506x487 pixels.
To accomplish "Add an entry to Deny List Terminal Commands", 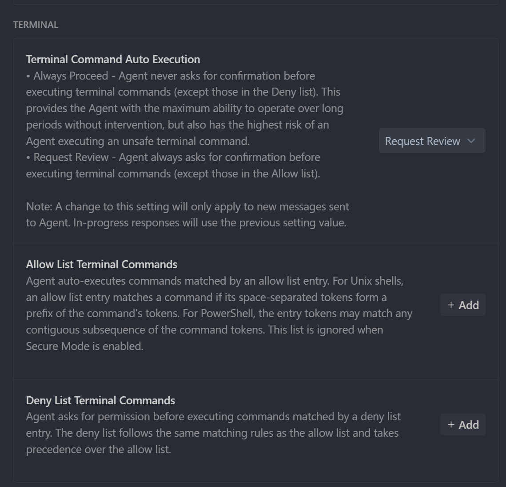I will point(462,424).
